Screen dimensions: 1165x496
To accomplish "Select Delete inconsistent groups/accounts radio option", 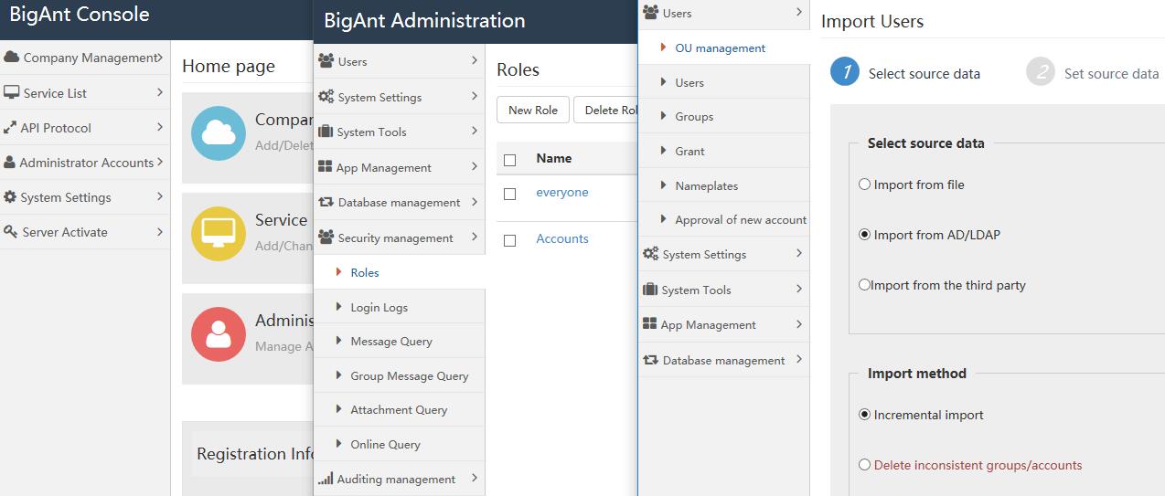I will (x=864, y=465).
